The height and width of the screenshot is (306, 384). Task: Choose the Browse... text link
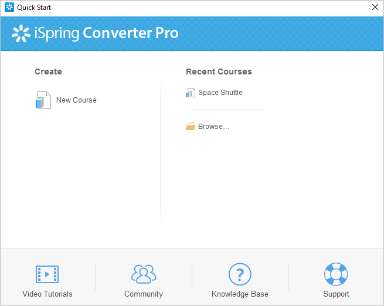(x=213, y=127)
